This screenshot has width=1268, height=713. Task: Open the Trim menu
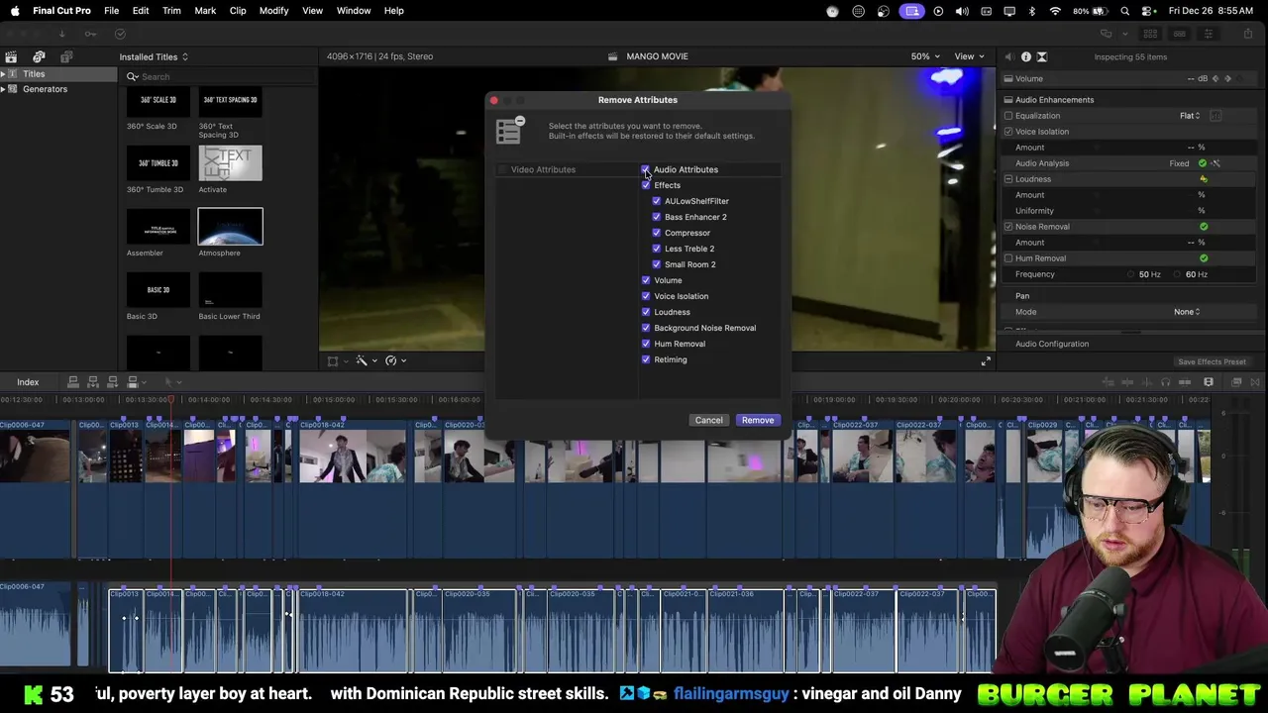(171, 11)
